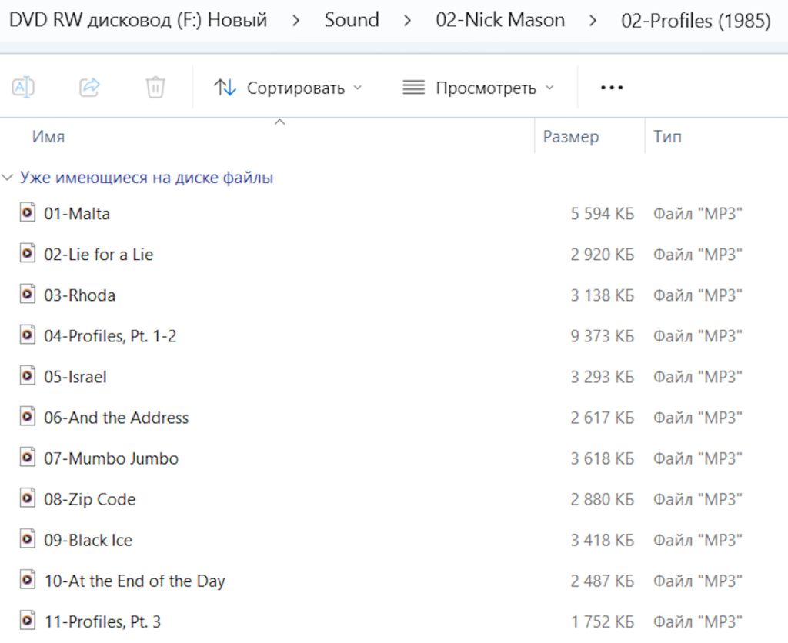Image resolution: width=788 pixels, height=643 pixels.
Task: Select file name 01-Malta
Action: [77, 214]
